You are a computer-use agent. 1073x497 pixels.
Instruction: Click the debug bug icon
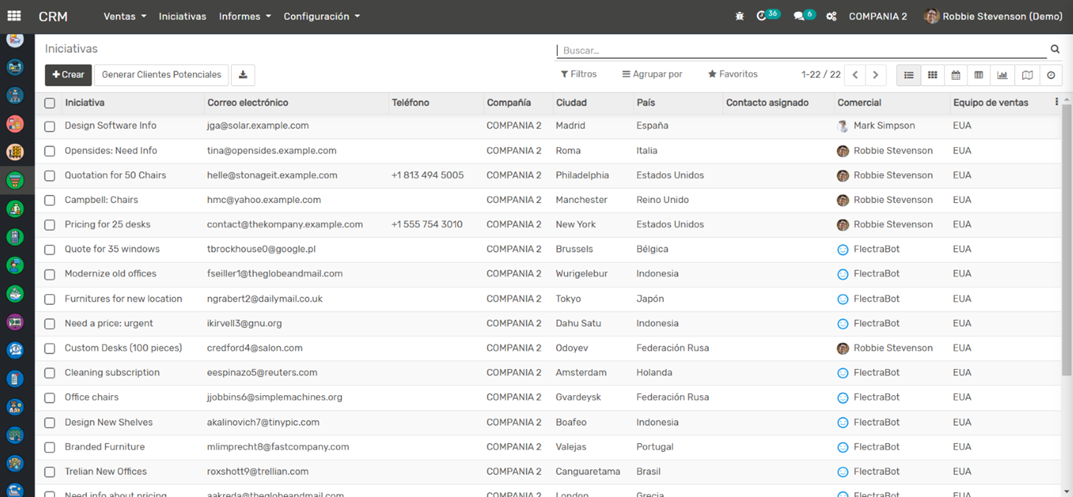(739, 16)
